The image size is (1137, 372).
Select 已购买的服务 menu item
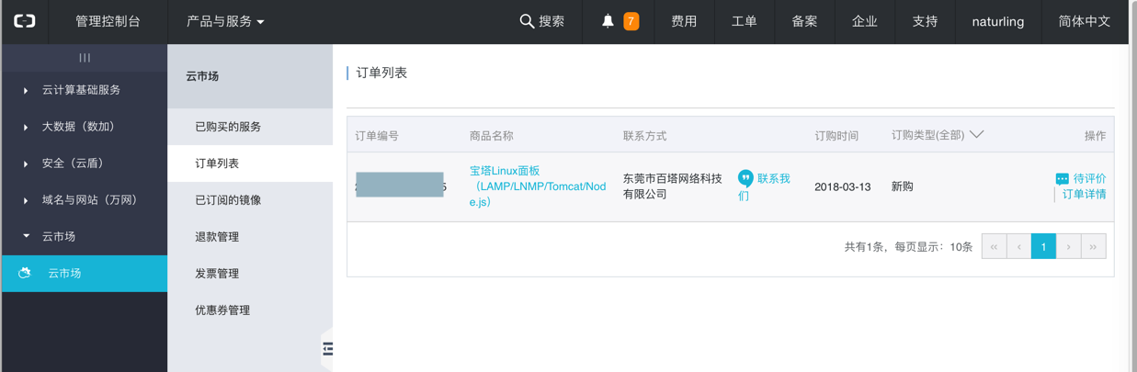[228, 127]
